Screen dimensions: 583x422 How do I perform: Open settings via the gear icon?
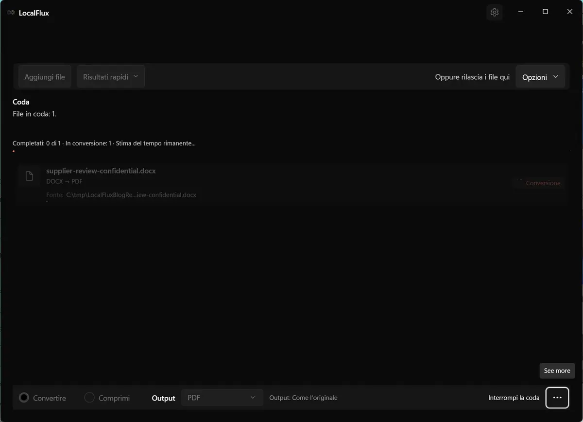coord(495,12)
